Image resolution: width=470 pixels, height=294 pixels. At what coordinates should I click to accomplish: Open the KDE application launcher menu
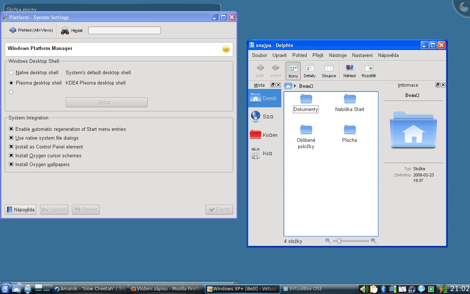(x=5, y=289)
